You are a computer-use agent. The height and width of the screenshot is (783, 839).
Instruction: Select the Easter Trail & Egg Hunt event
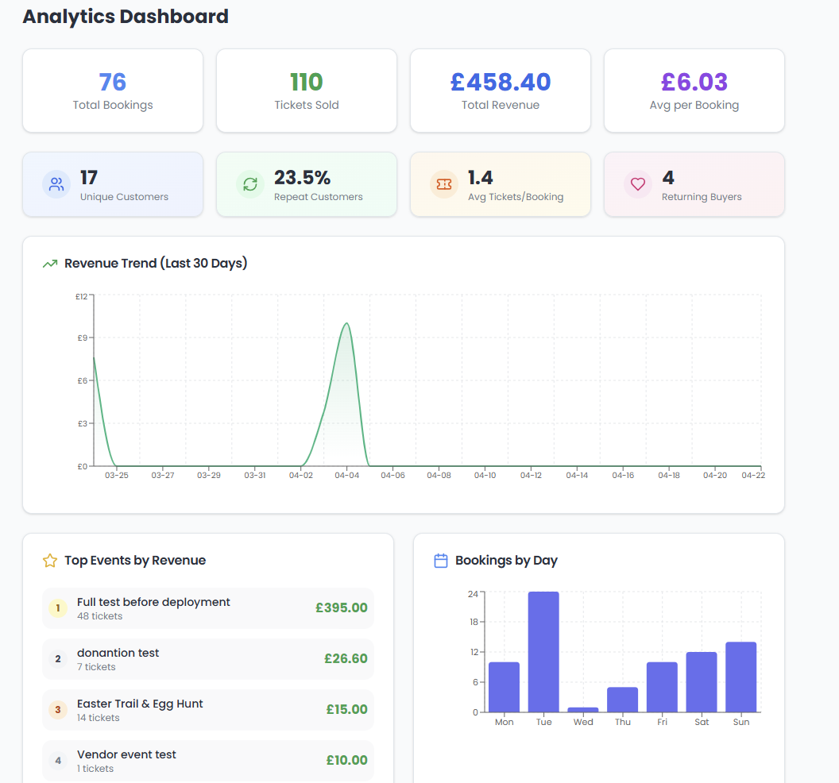[x=207, y=710]
